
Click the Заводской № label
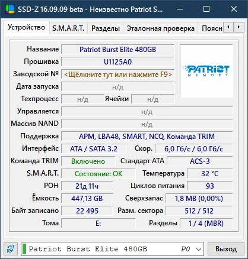[x=36, y=74]
